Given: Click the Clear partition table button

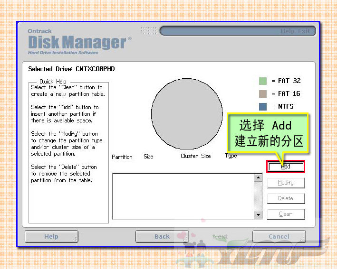Looking at the screenshot, I should click(x=286, y=214).
